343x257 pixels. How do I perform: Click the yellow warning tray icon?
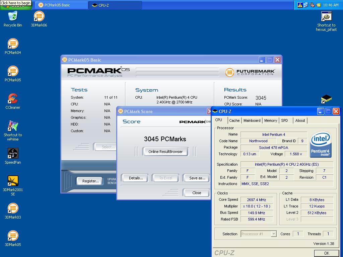(300, 5)
